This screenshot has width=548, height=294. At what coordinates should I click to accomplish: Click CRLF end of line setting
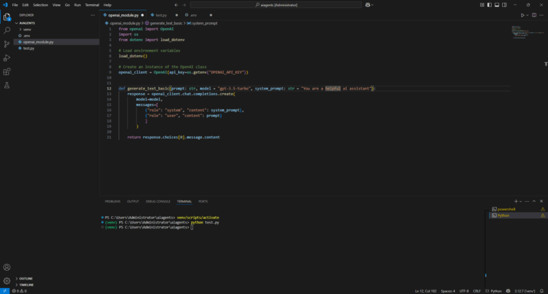[x=477, y=291]
